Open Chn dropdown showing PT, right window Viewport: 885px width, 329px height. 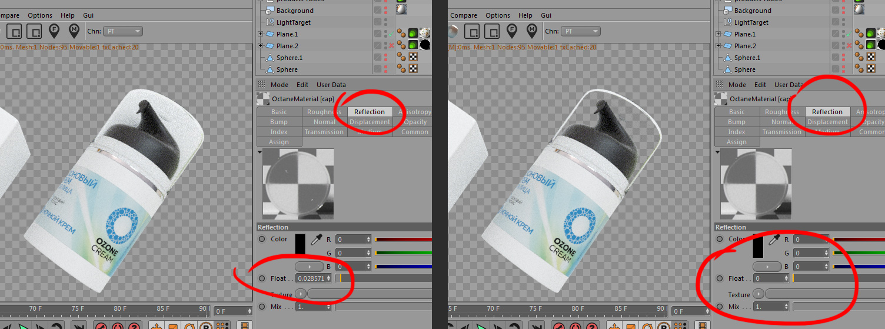coord(580,31)
